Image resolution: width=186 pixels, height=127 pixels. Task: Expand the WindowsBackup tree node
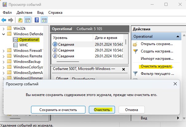tap(3, 62)
